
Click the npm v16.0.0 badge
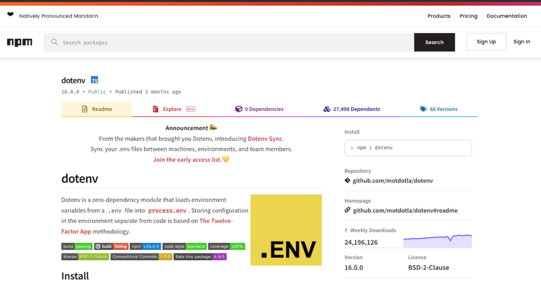tap(145, 246)
